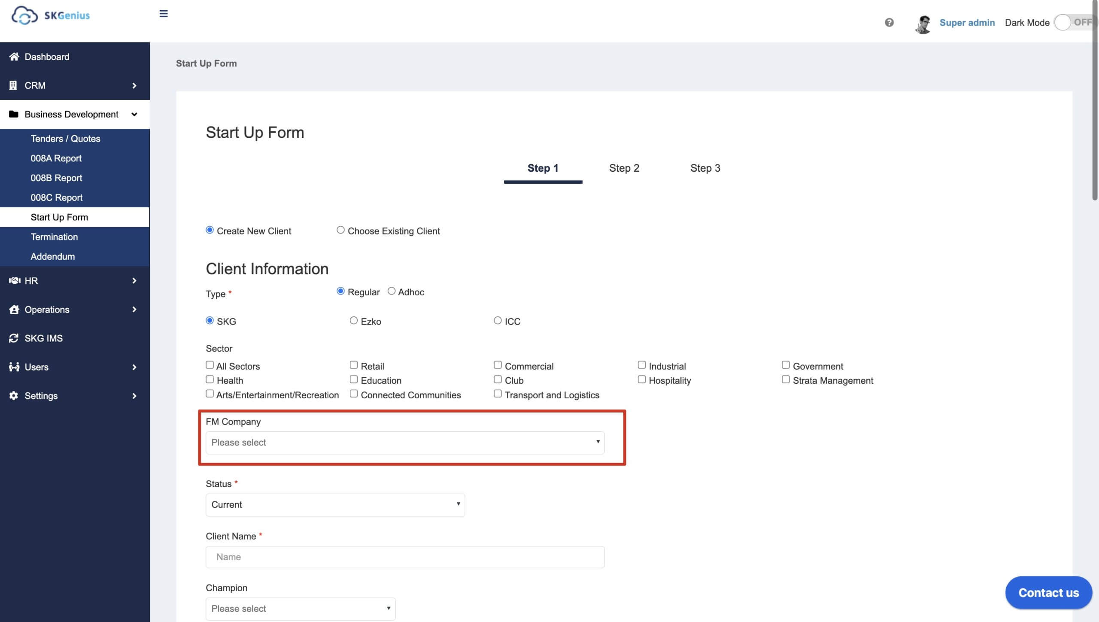Open SKG IMS section icon

click(x=13, y=339)
